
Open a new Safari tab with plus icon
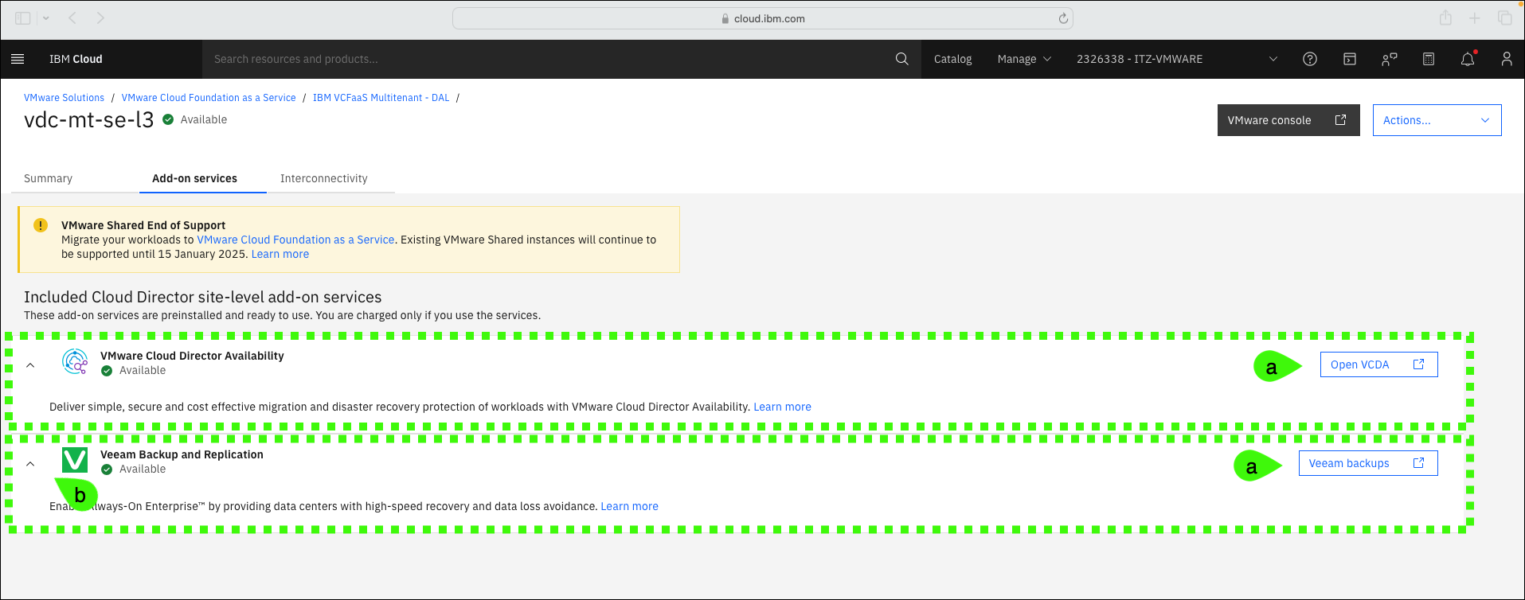pos(1475,18)
